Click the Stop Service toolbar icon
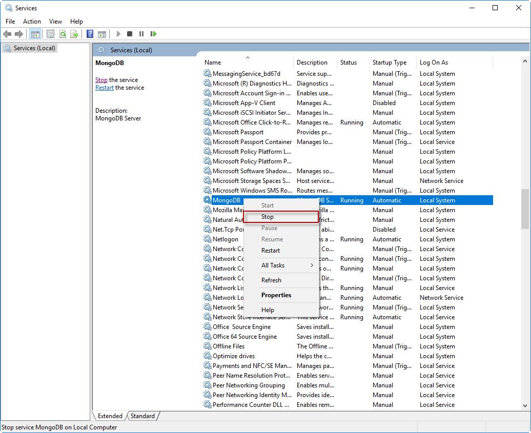The height and width of the screenshot is (433, 531). [129, 34]
